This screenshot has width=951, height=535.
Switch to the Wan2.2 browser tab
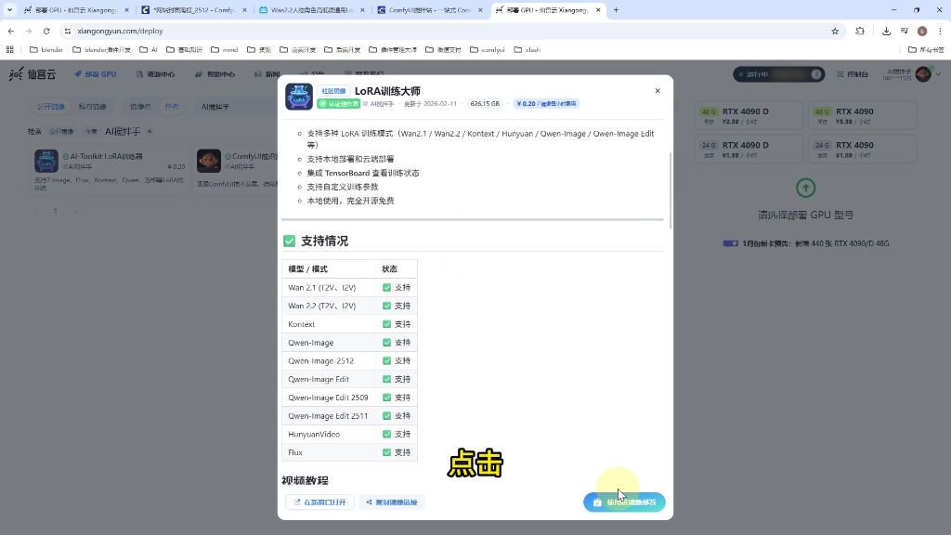click(x=312, y=9)
